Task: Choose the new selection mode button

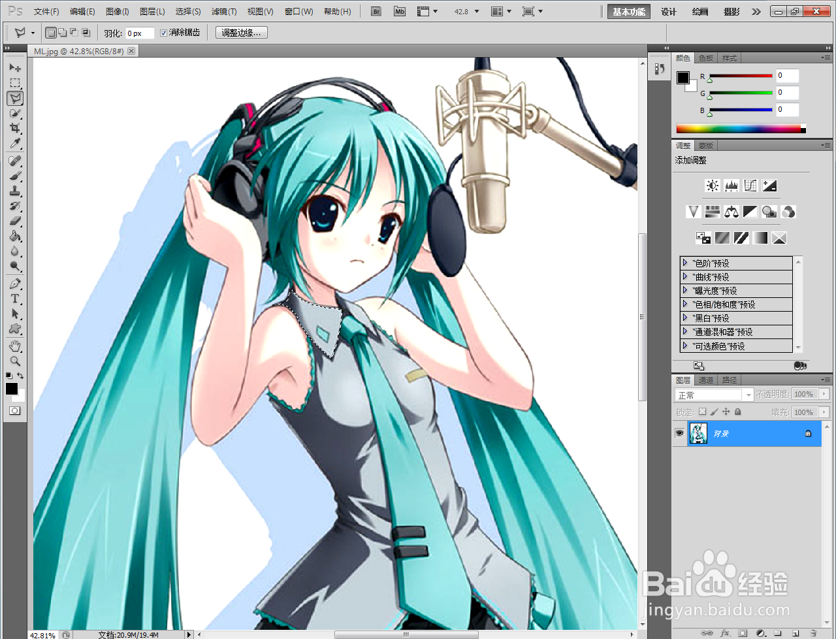Action: pyautogui.click(x=51, y=33)
